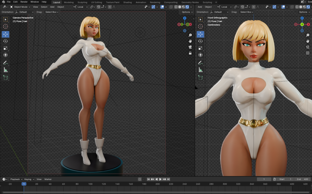
Task: Click the Blender logo in the menu bar
Action: tap(3, 2)
